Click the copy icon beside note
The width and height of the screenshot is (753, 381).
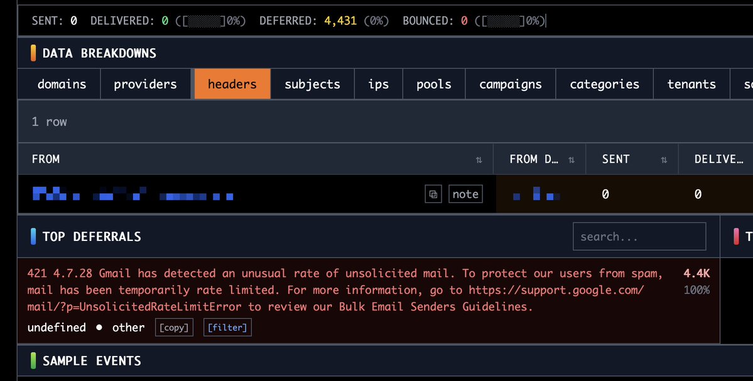point(433,194)
